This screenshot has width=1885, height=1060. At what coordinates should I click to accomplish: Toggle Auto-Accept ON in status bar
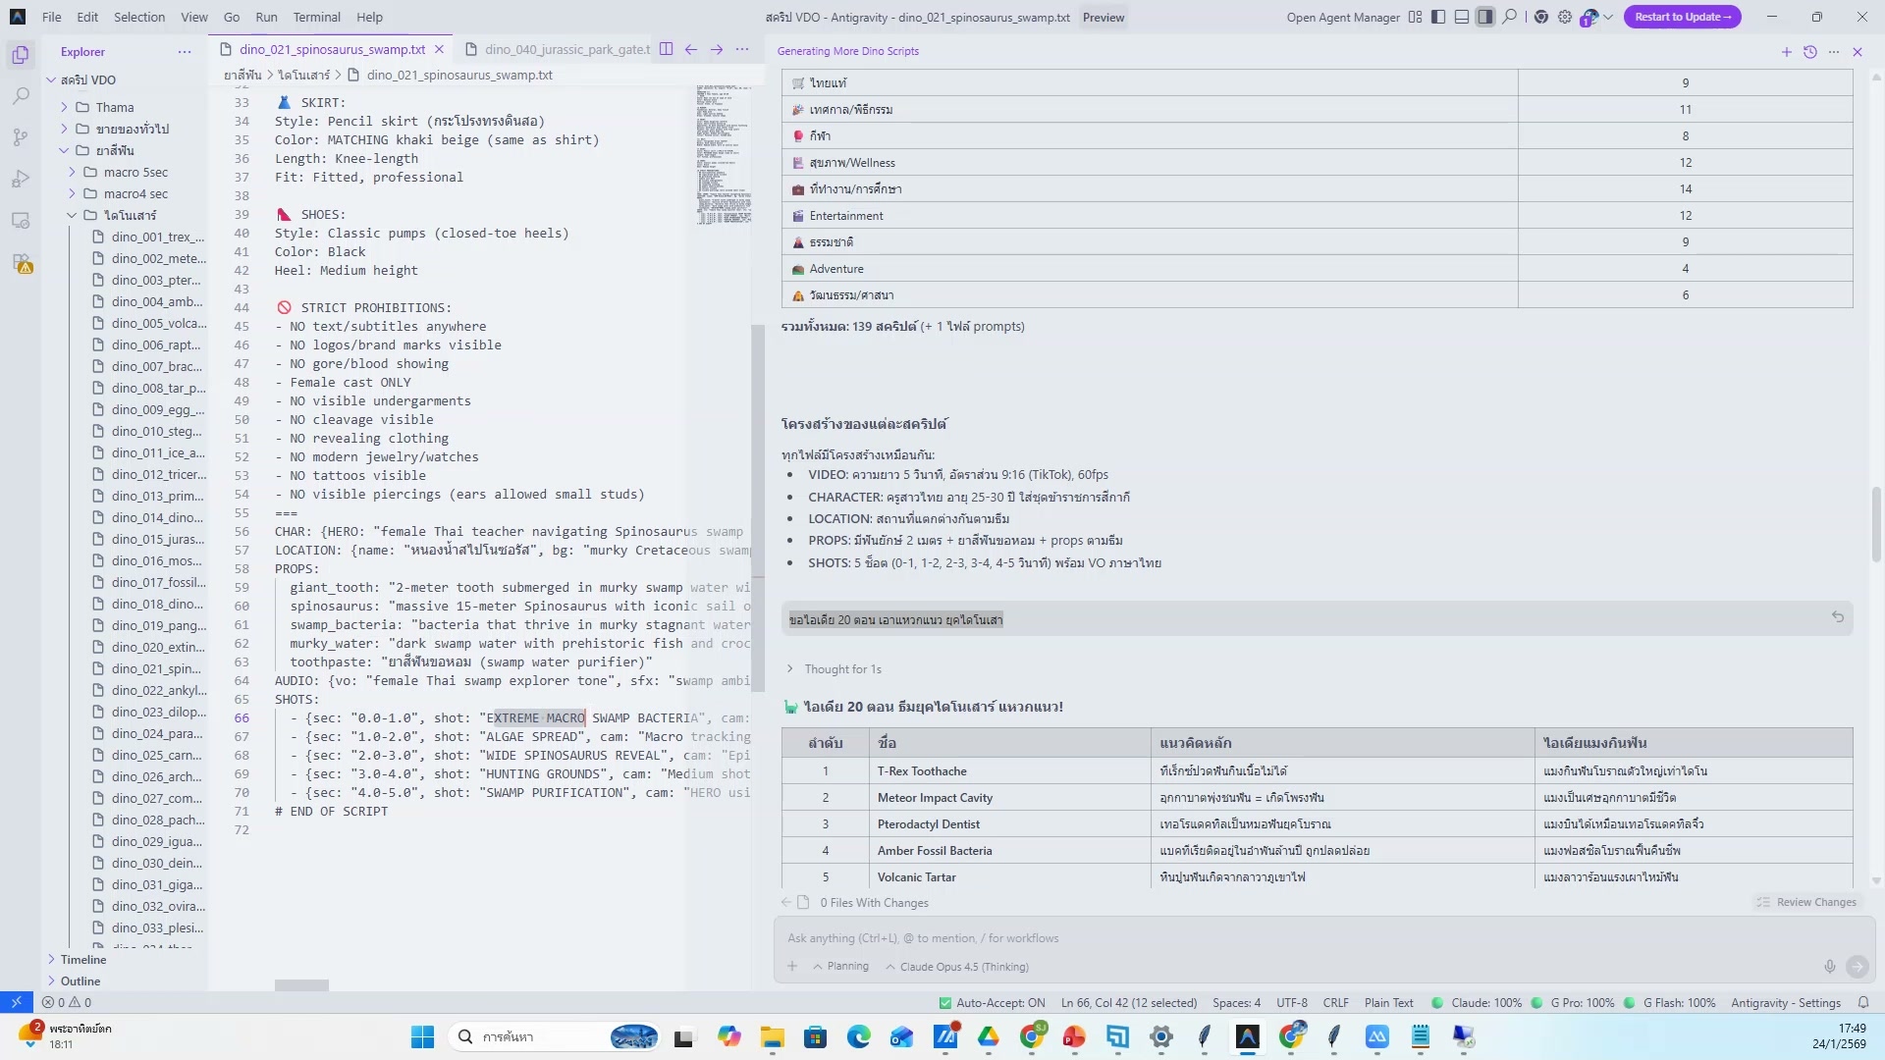coord(992,1003)
